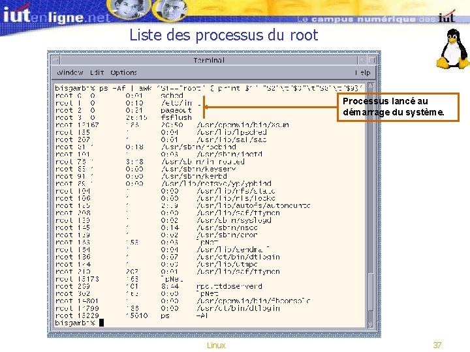Screen dimensions: 470x352
Task: Select the rpc.ttdbserverd row
Action: click(x=159, y=286)
